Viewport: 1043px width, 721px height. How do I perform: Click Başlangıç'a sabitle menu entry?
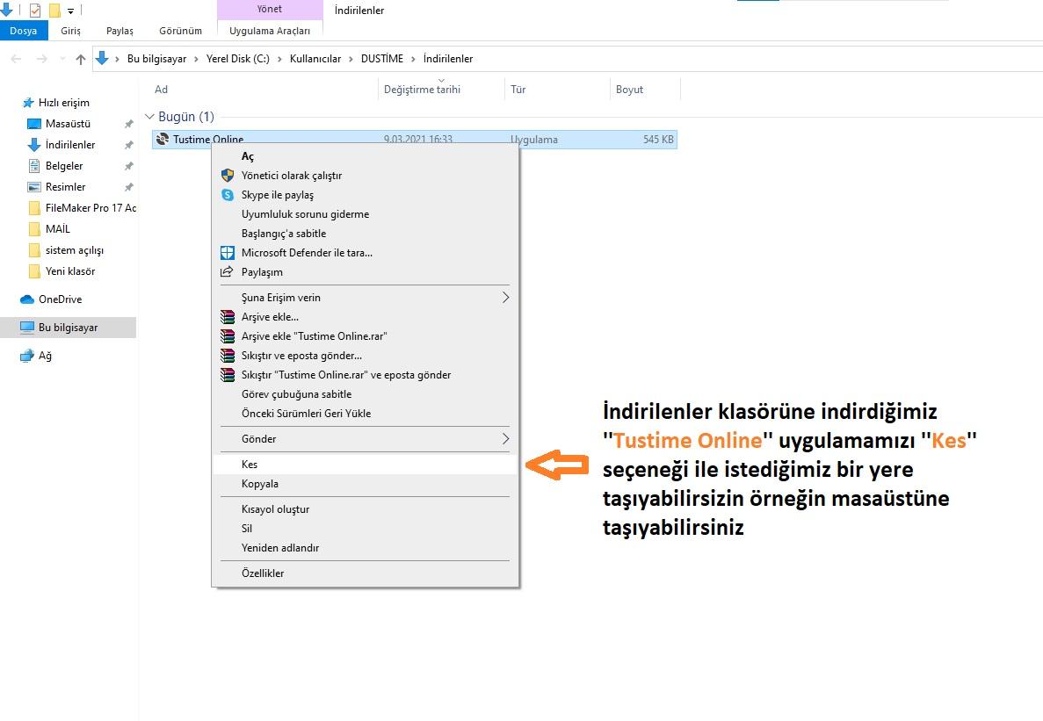coord(365,234)
